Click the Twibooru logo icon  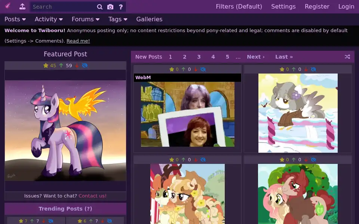(x=7, y=6)
